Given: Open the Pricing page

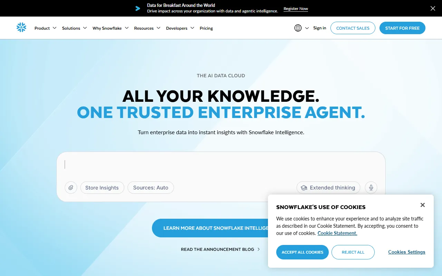Looking at the screenshot, I should [x=206, y=28].
